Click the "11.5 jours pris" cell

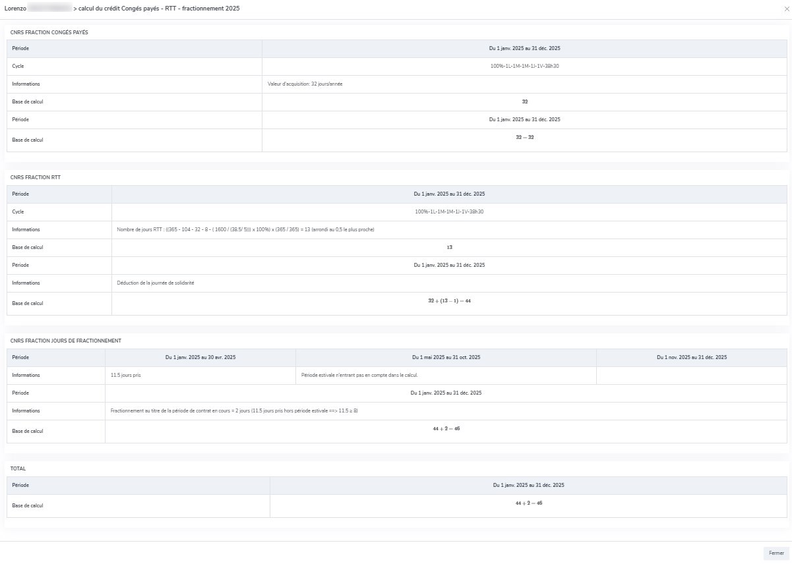coord(125,375)
